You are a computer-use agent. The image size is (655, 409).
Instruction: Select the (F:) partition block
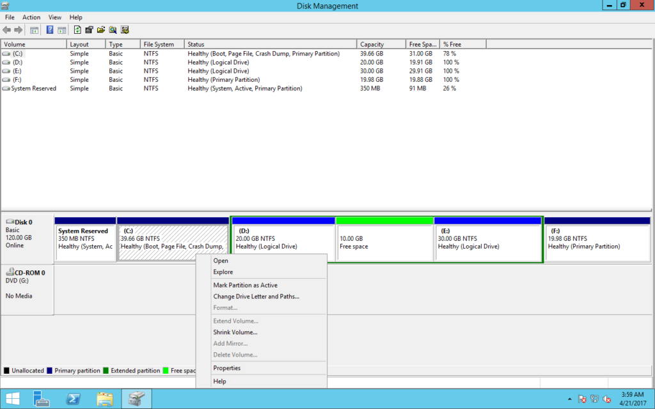point(597,242)
